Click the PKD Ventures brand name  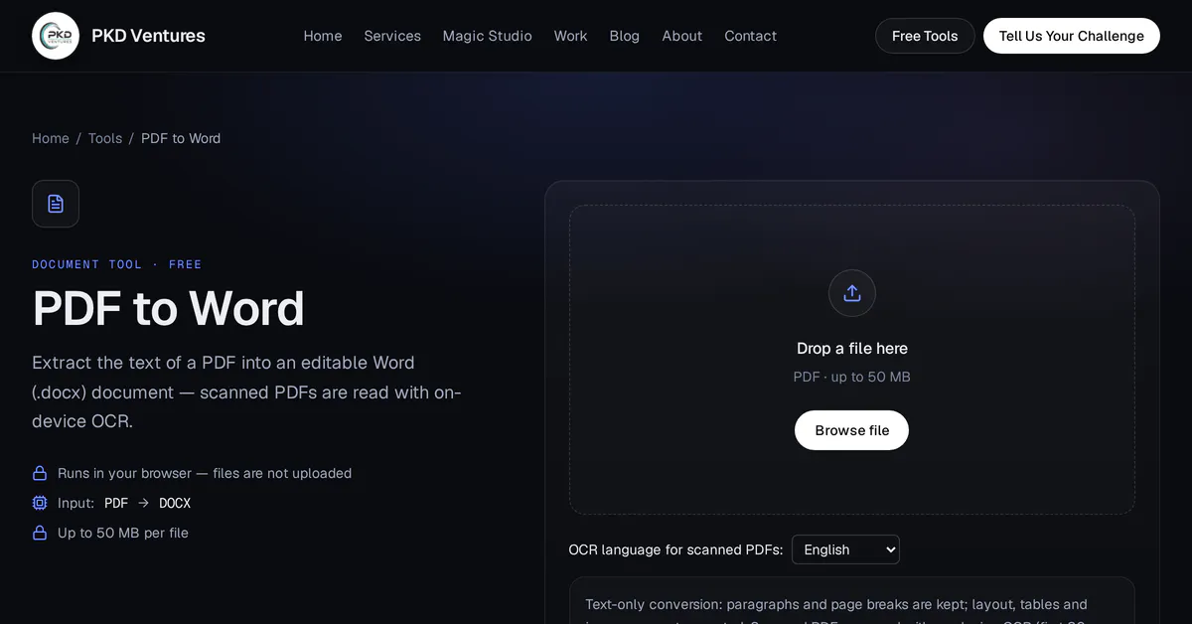(x=148, y=36)
